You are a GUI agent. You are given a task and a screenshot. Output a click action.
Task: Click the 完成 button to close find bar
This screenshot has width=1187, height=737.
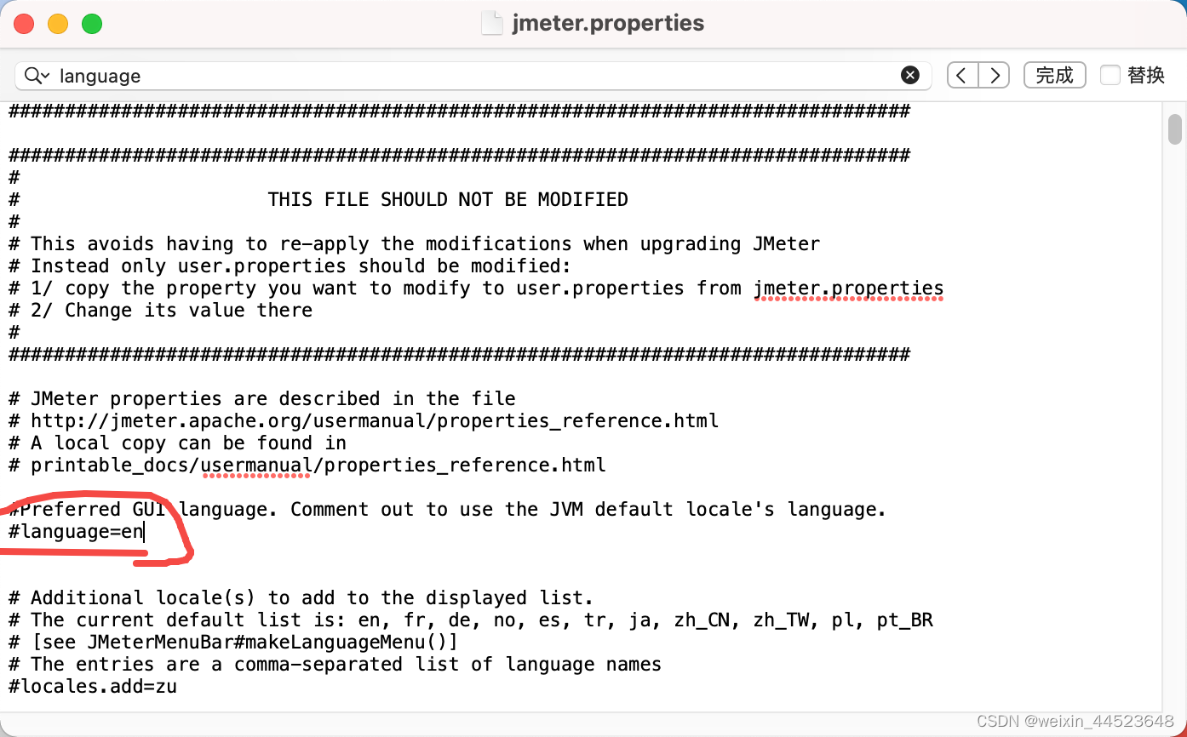click(1054, 76)
